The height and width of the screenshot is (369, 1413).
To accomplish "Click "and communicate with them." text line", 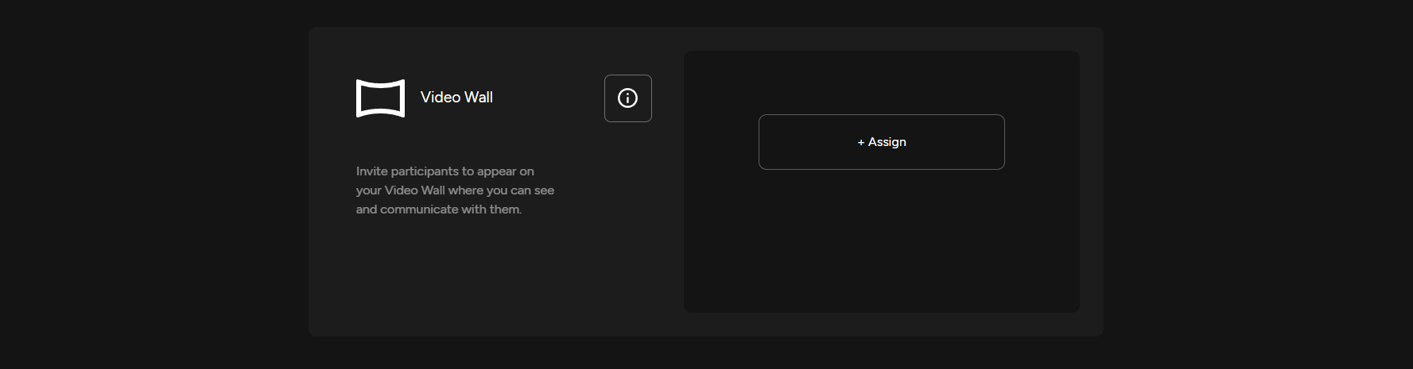I will (438, 209).
